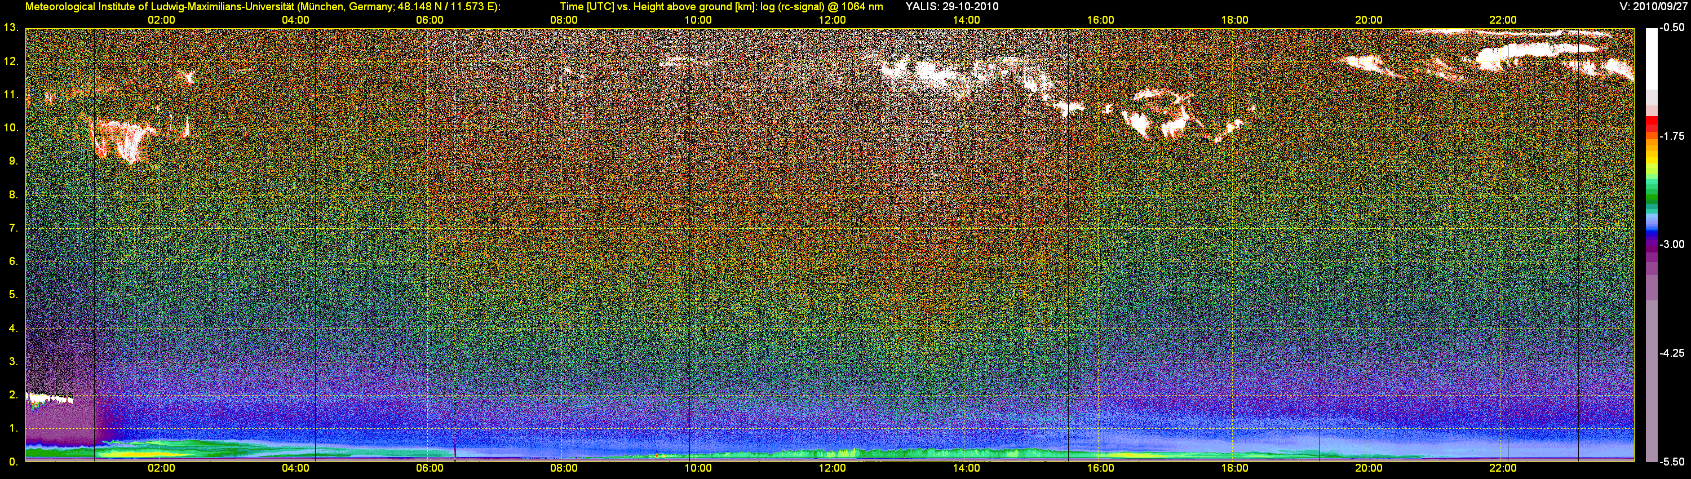This screenshot has width=1691, height=479.
Task: Click the 5. height axis label
Action: [x=13, y=295]
